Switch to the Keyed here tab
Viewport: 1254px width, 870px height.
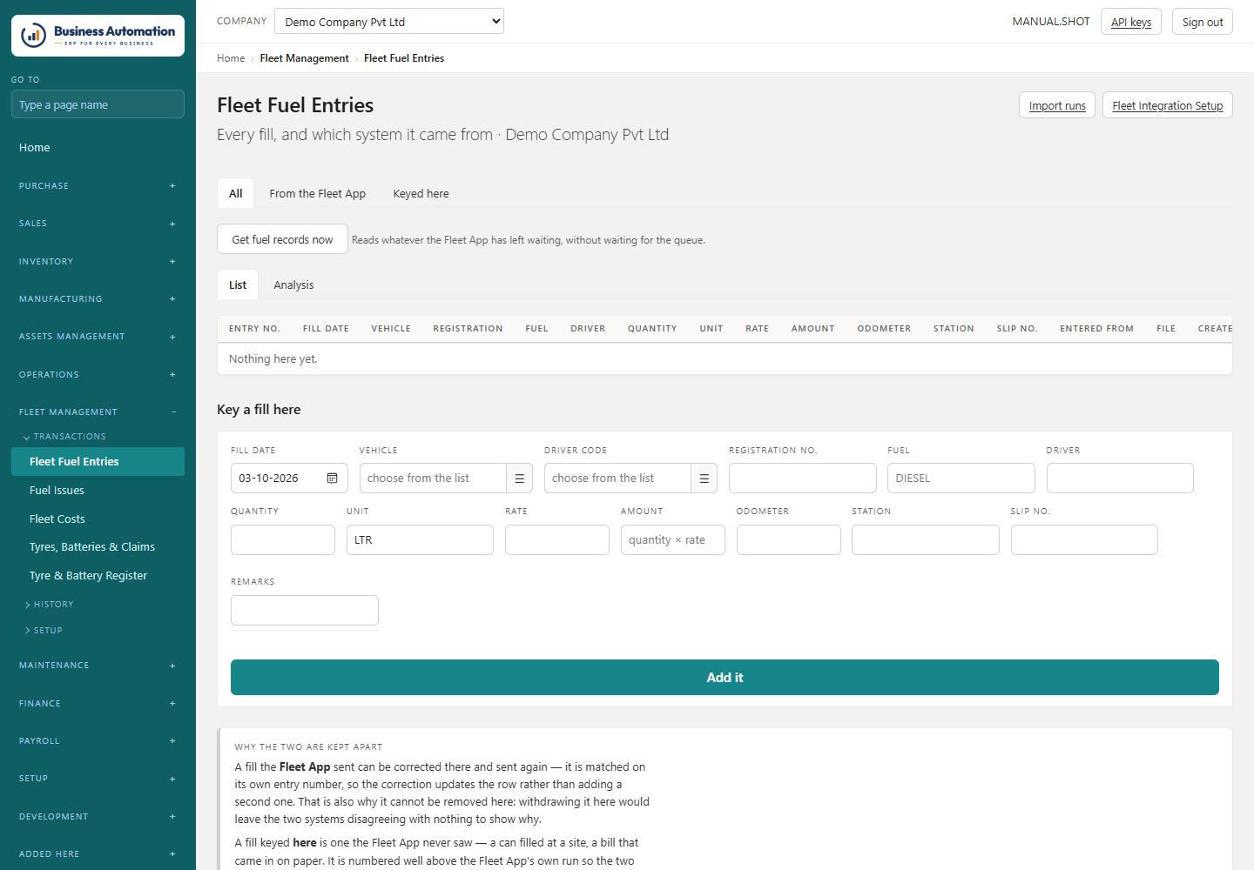click(421, 193)
